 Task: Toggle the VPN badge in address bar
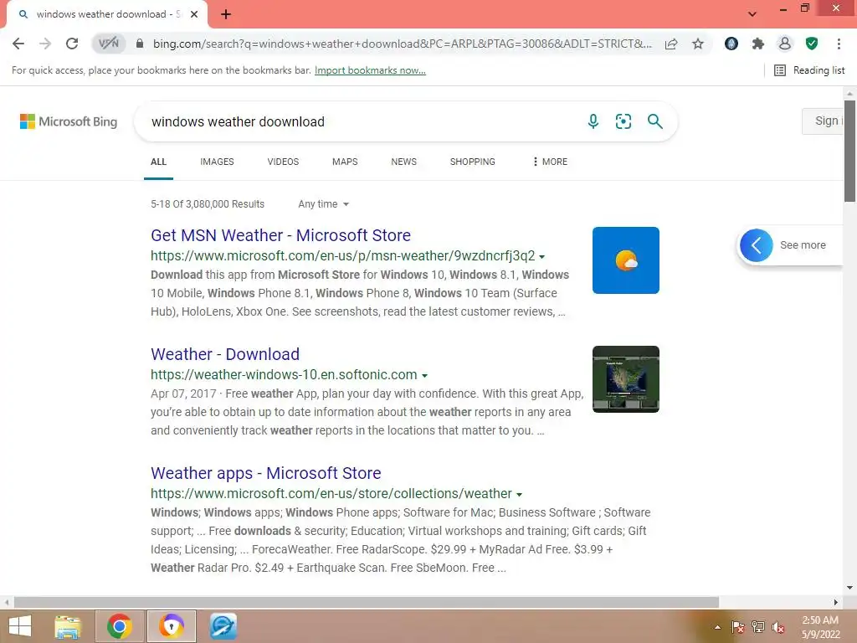(x=108, y=44)
